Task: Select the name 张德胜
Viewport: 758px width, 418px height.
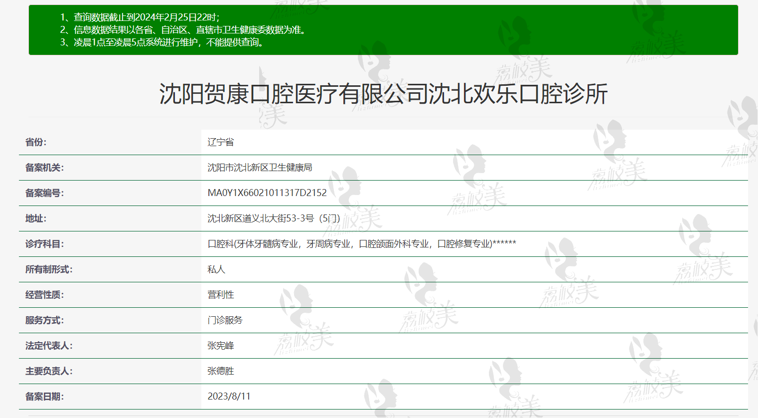Action: 221,371
